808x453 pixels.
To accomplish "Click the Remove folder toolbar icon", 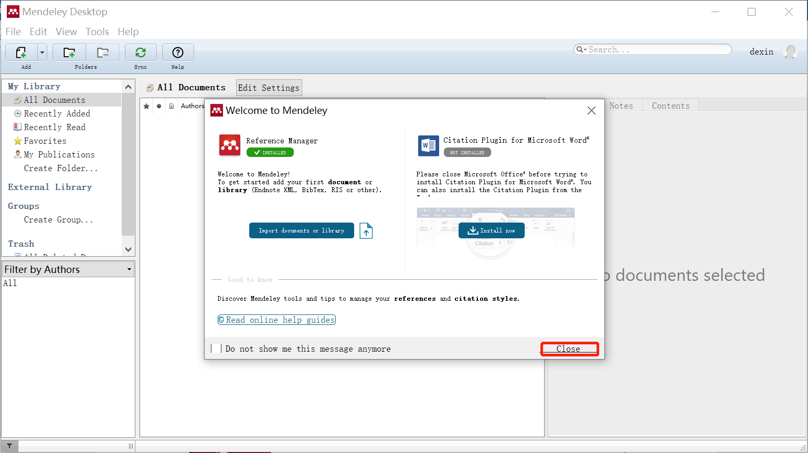I will pyautogui.click(x=103, y=52).
